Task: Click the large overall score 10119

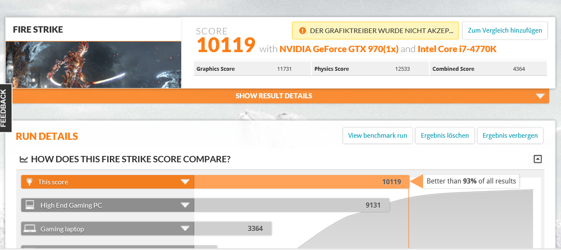Action: (x=226, y=45)
